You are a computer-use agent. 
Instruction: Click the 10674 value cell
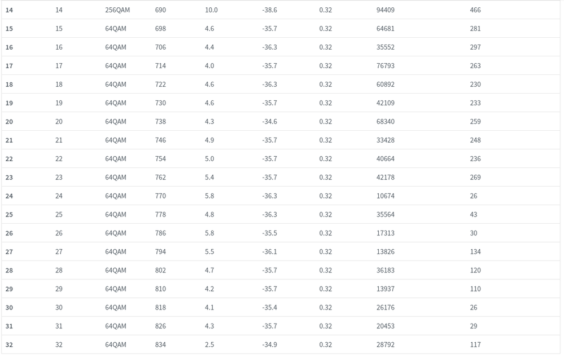pyautogui.click(x=386, y=196)
